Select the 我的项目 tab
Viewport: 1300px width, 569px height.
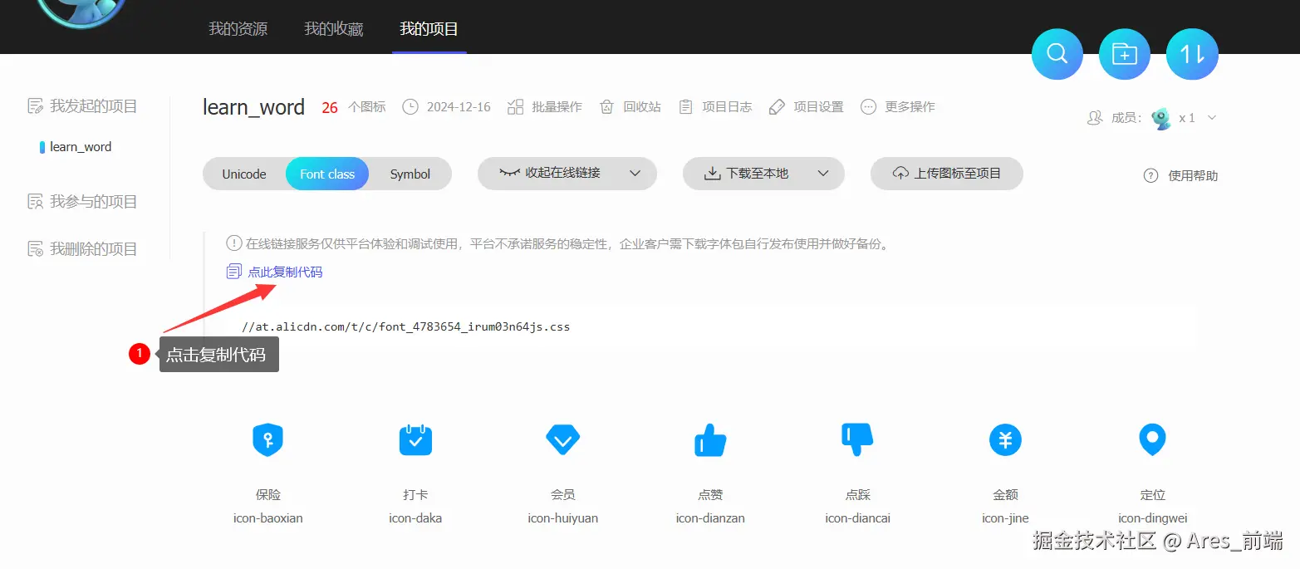429,29
